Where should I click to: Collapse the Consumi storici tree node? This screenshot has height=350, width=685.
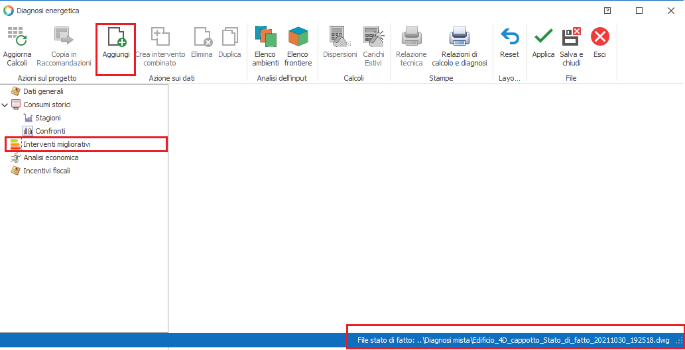coord(5,105)
